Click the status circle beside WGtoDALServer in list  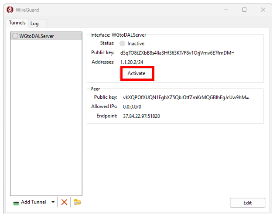(15, 36)
